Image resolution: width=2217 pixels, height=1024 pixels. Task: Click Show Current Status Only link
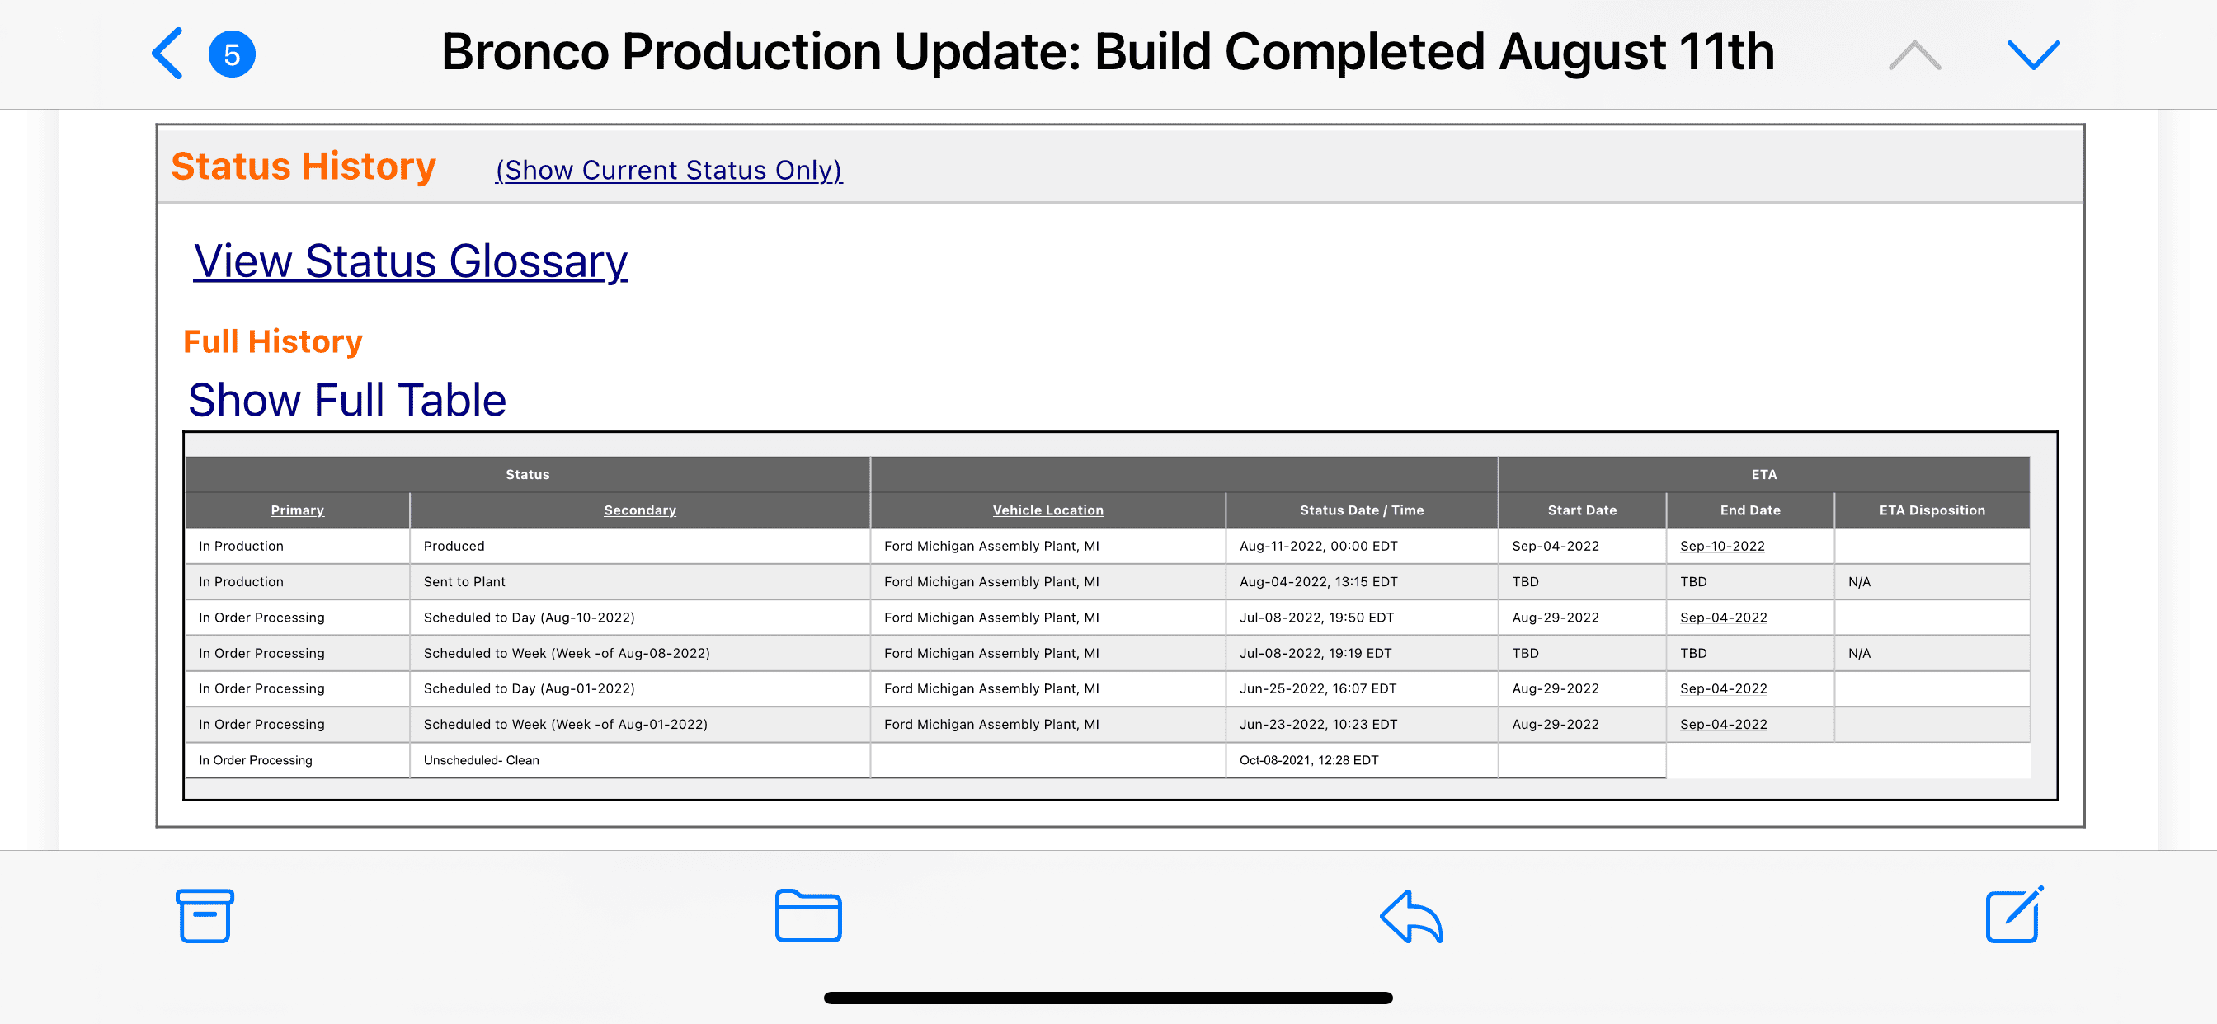tap(669, 170)
